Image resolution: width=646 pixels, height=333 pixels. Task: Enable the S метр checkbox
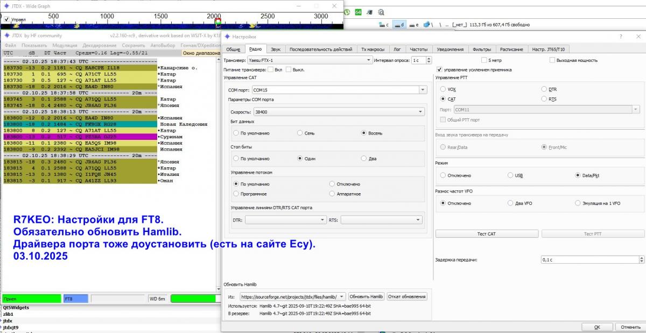(484, 60)
